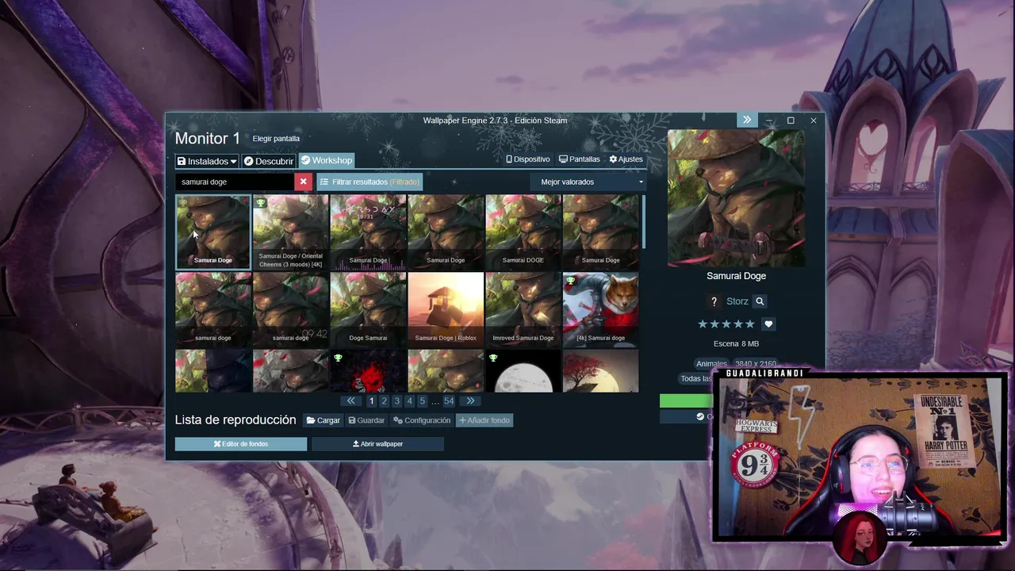Click the trophy icon on the first Samurai Doge thumbnail
1015x571 pixels.
coord(183,203)
